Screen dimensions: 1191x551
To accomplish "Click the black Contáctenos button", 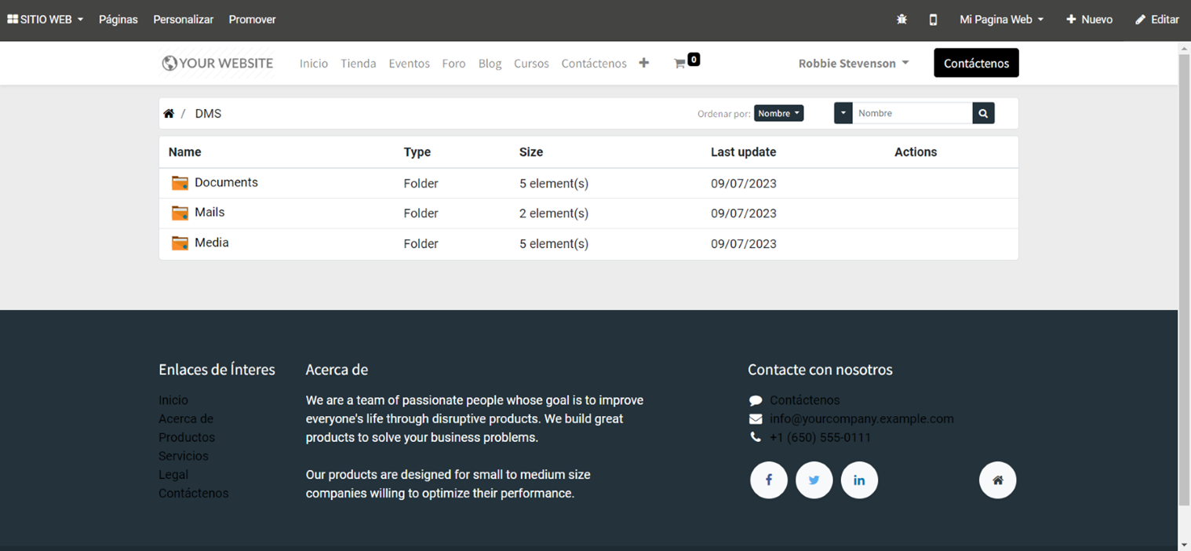I will (976, 63).
